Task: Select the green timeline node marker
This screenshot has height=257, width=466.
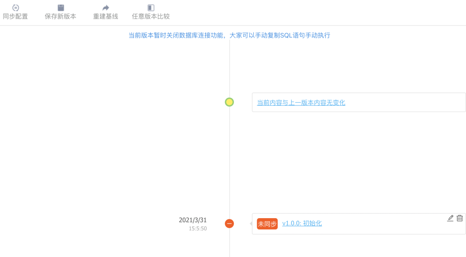Action: (x=229, y=102)
